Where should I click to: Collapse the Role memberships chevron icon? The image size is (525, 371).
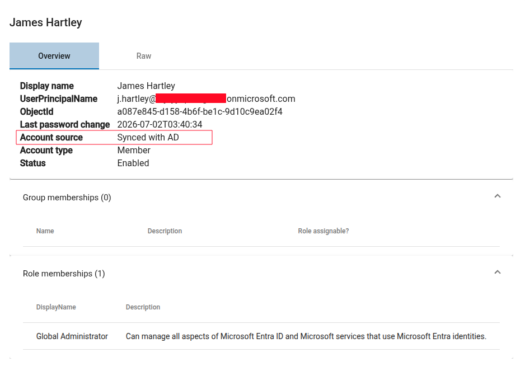(x=497, y=272)
